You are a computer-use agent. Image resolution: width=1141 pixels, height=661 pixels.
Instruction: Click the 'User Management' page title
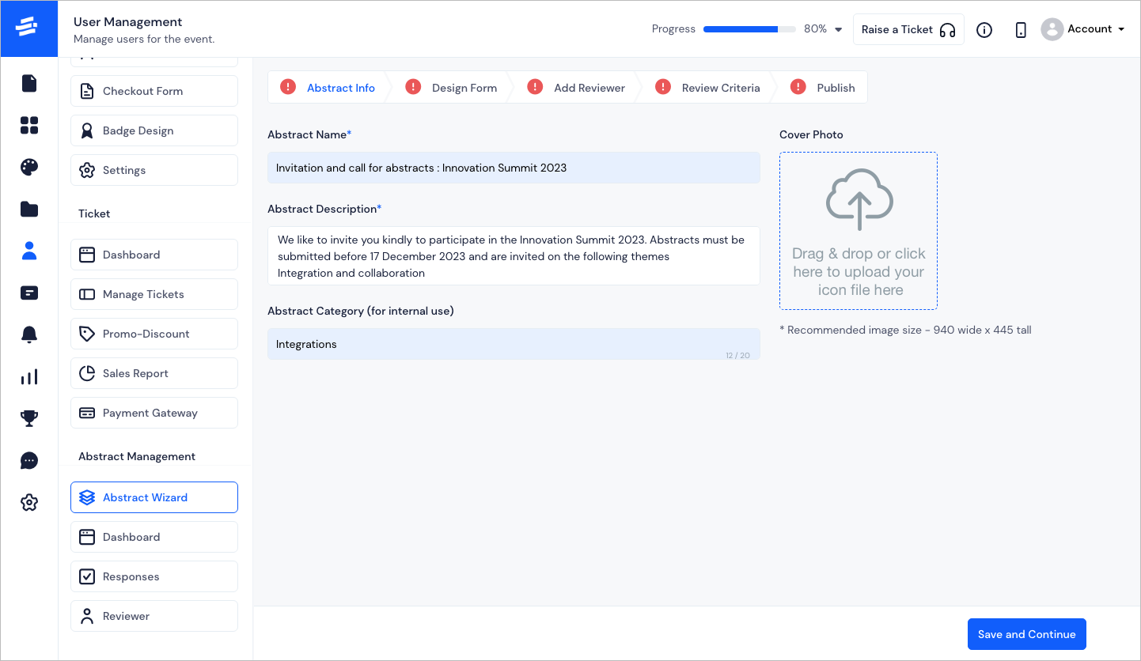point(128,22)
